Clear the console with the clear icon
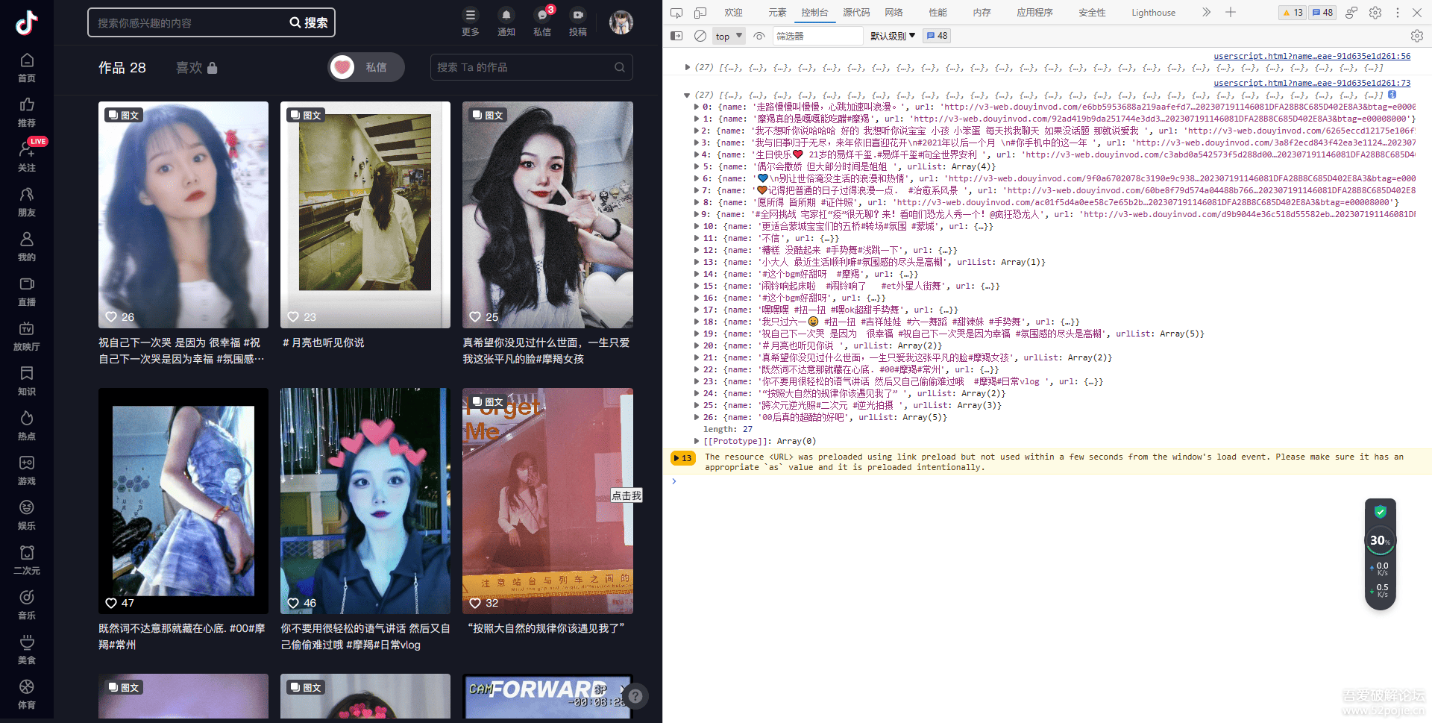This screenshot has width=1432, height=723. pos(700,36)
